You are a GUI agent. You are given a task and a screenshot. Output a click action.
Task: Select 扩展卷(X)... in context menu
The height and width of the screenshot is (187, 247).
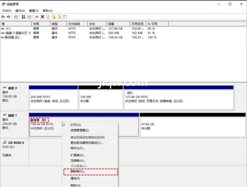[78, 155]
